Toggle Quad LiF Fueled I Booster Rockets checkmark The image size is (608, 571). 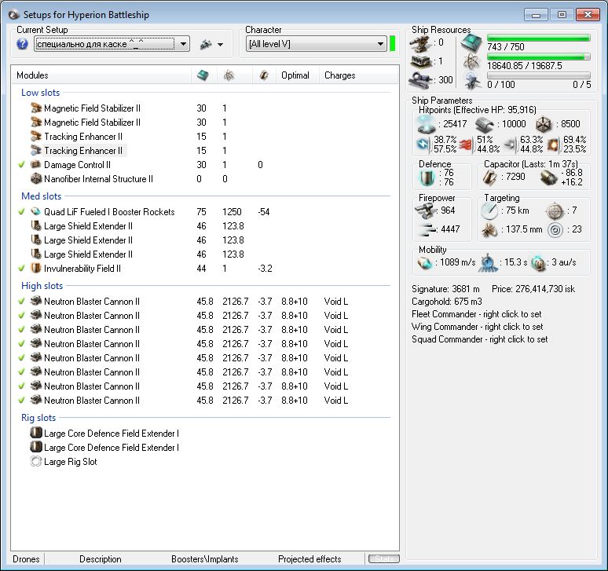click(22, 211)
